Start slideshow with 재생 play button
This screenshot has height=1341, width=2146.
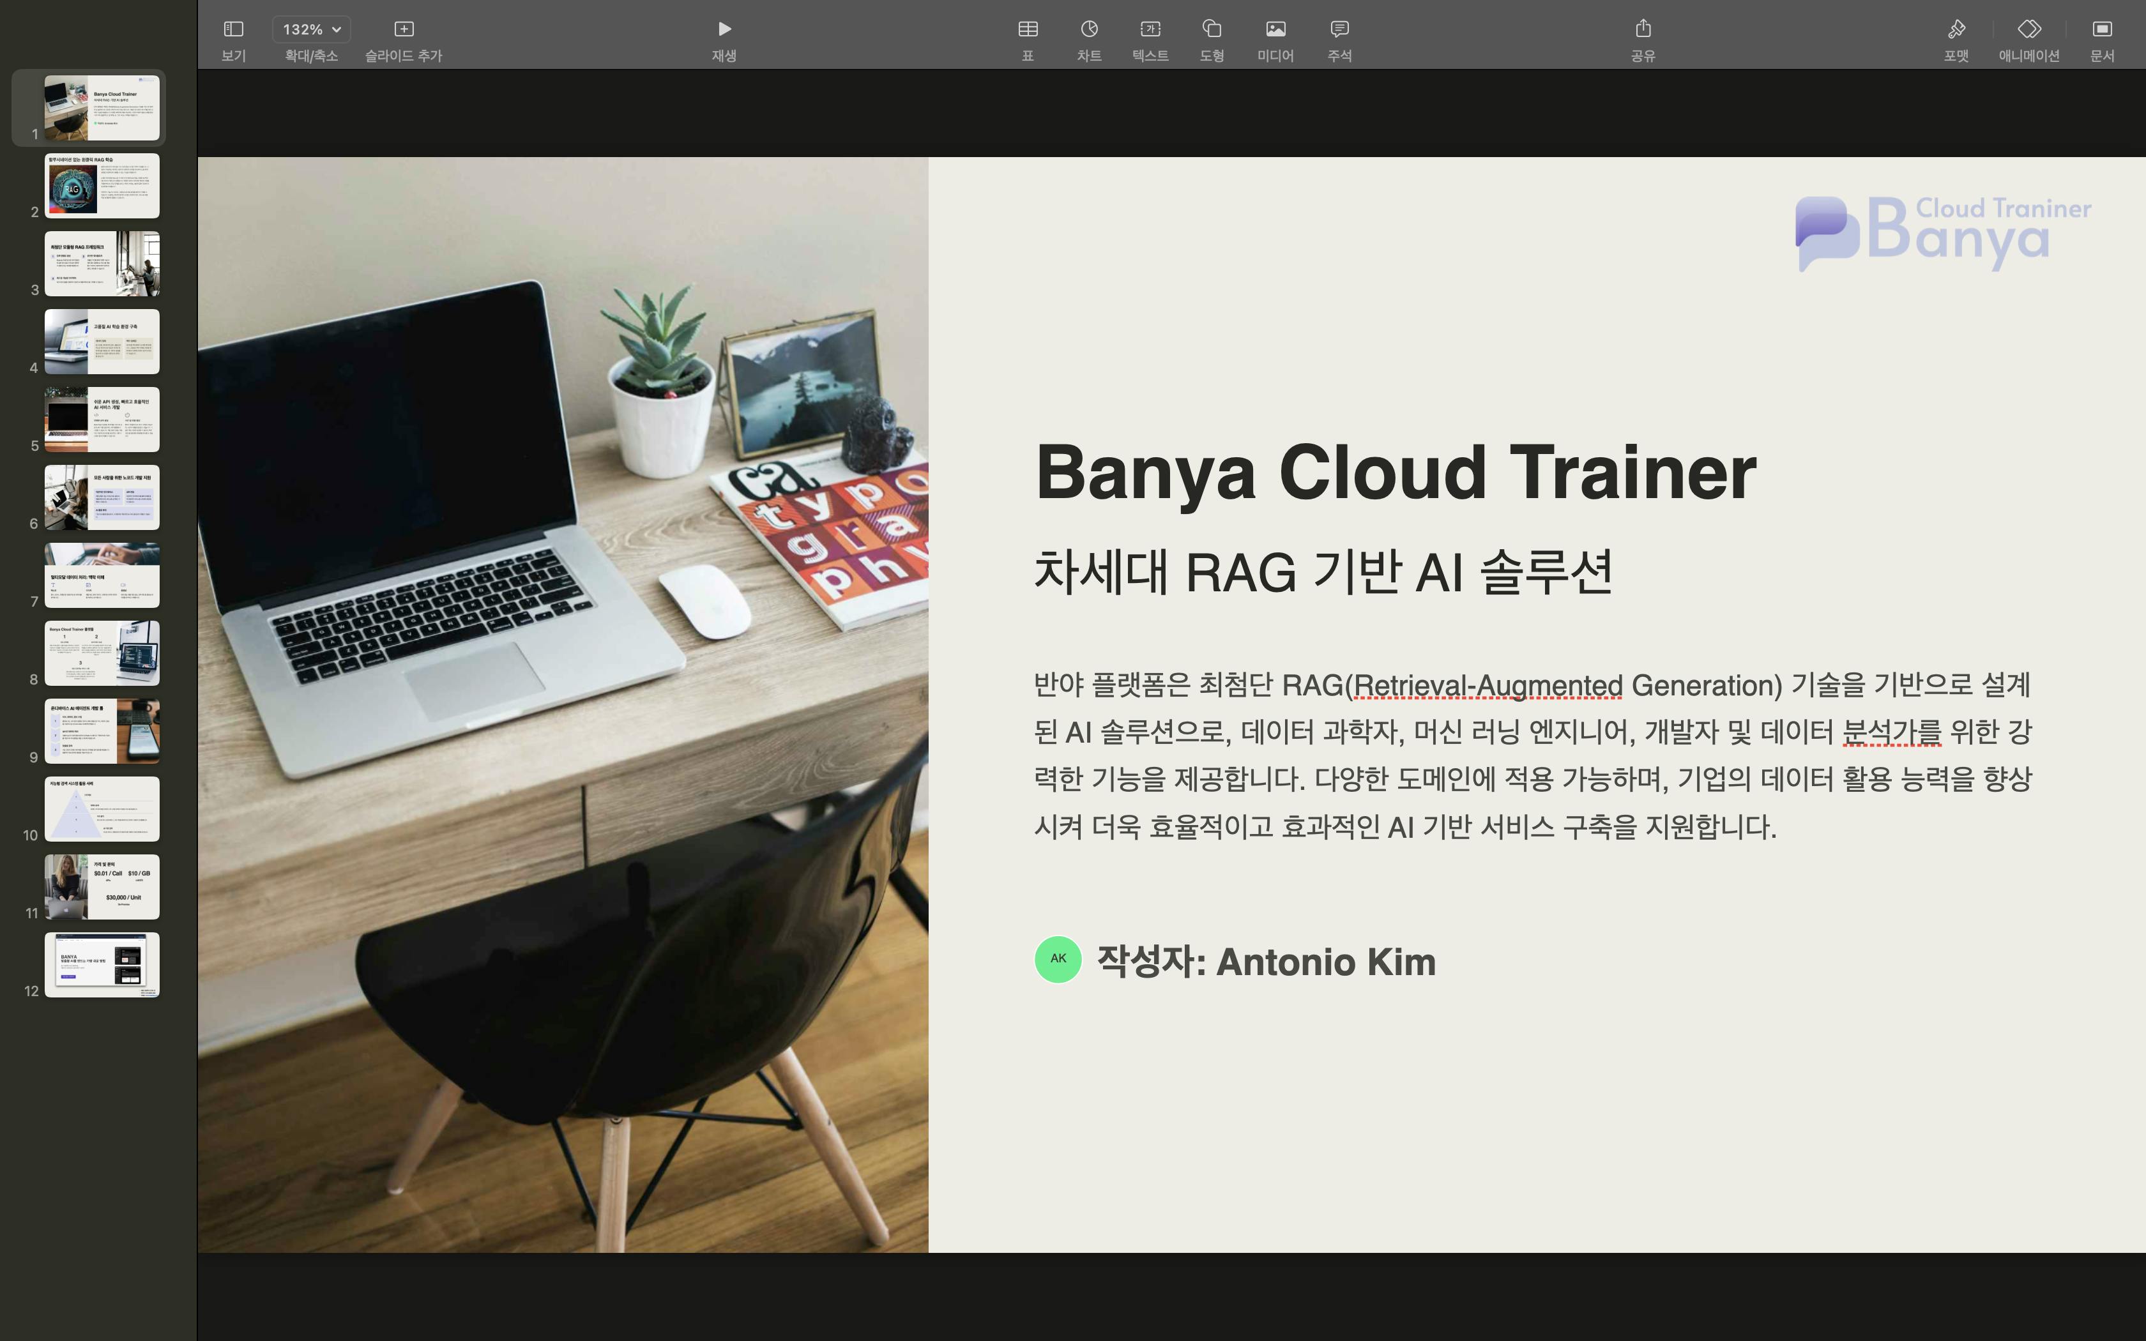click(724, 29)
